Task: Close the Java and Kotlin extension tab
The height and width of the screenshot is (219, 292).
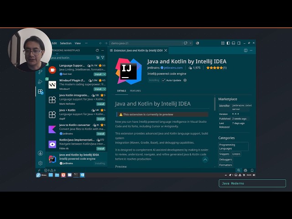Action: [x=166, y=51]
